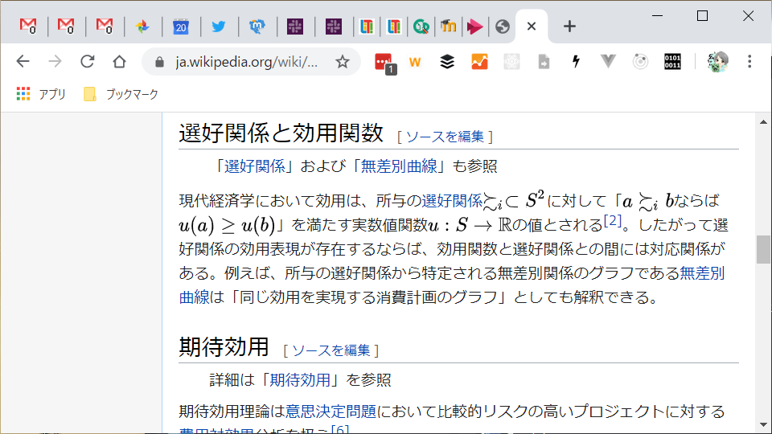Reload the current Wikipedia page
This screenshot has width=772, height=434.
point(88,62)
